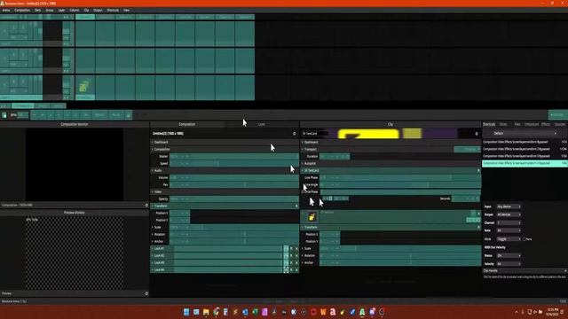Open the Deck menu

point(37,10)
